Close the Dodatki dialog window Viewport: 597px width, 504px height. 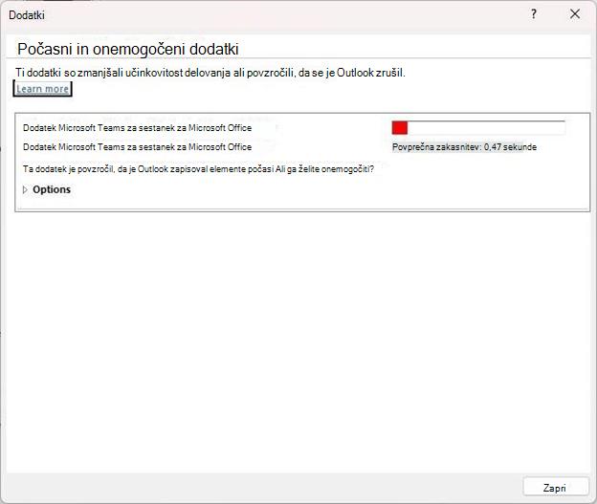pos(575,14)
